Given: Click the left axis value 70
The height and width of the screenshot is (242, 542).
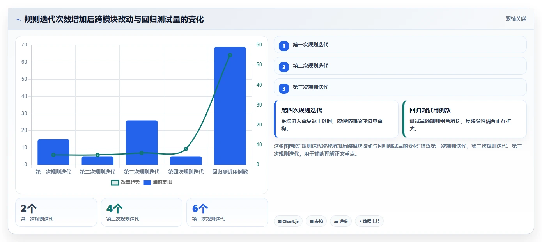Looking at the screenshot, I should pos(24,45).
